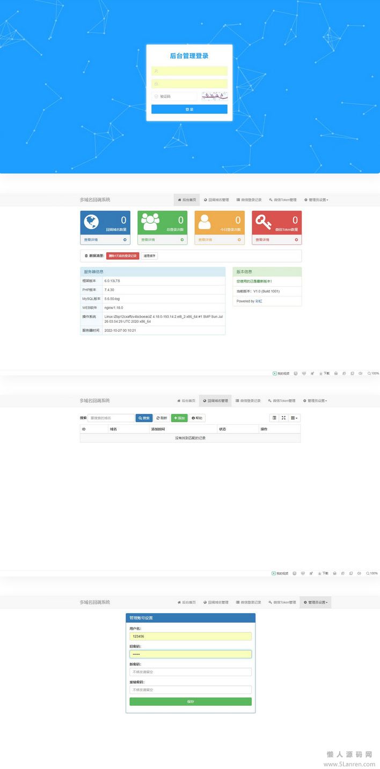Open 后台首页 tab on admin settings page
Screen dimensions: 380x769
pyautogui.click(x=186, y=602)
